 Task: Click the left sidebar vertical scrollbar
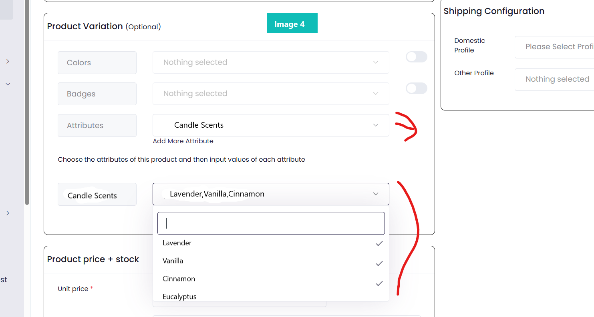27,102
